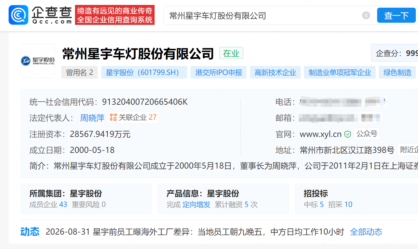This screenshot has height=249, width=418.
Task: Open the 全部动态 link
Action: click(x=366, y=232)
